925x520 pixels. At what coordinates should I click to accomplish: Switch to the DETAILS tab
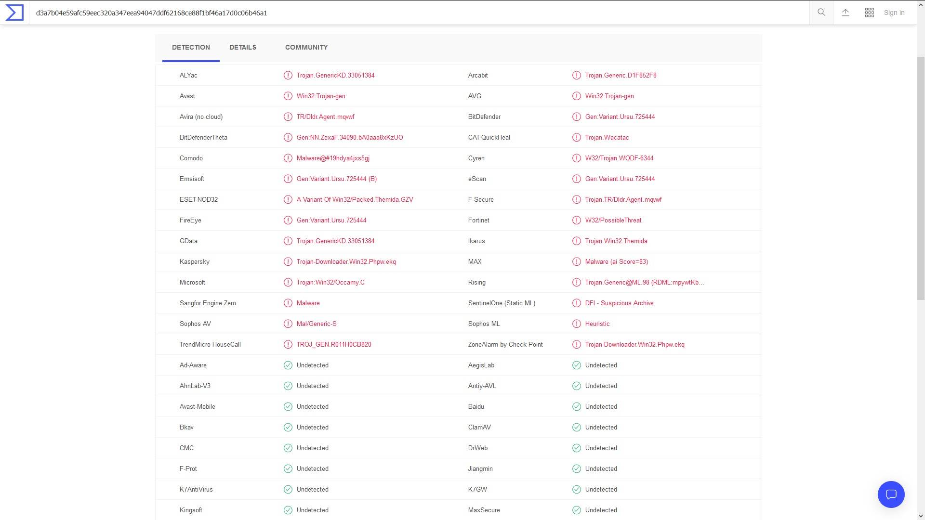coord(243,47)
